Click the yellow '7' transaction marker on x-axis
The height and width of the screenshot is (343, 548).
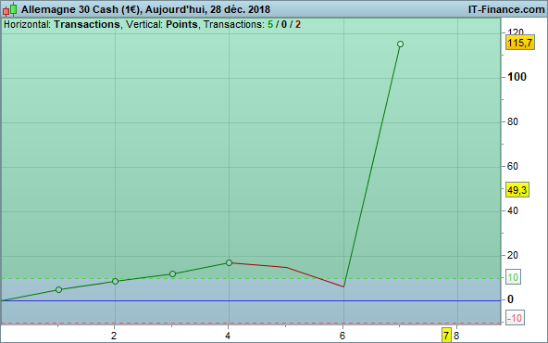coord(446,336)
